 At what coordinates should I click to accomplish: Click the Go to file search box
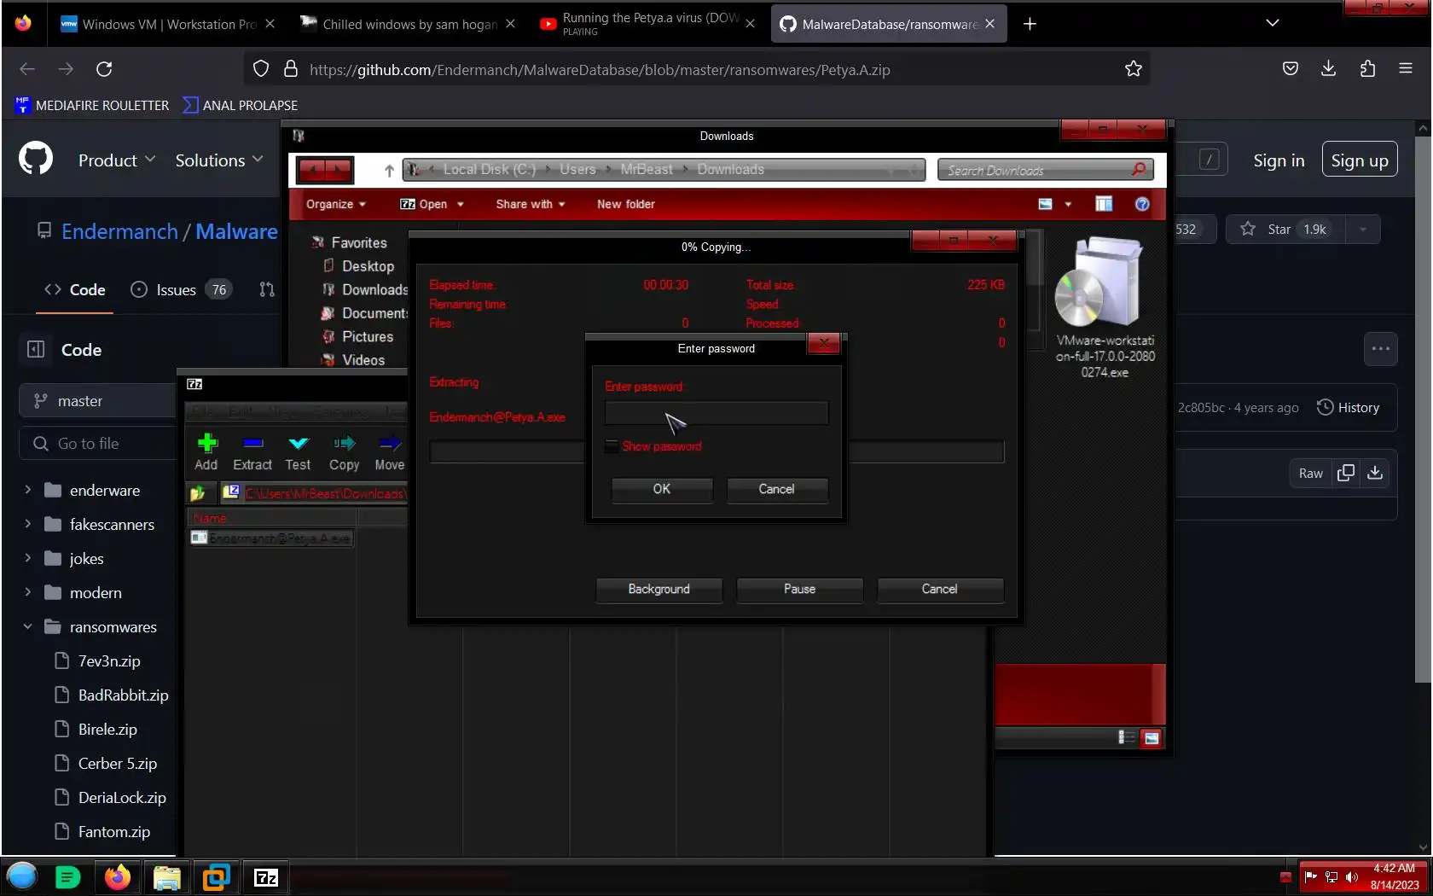[x=97, y=443]
